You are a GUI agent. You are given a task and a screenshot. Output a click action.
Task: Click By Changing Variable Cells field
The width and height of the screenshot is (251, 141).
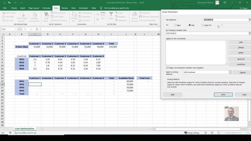pyautogui.click(x=207, y=33)
